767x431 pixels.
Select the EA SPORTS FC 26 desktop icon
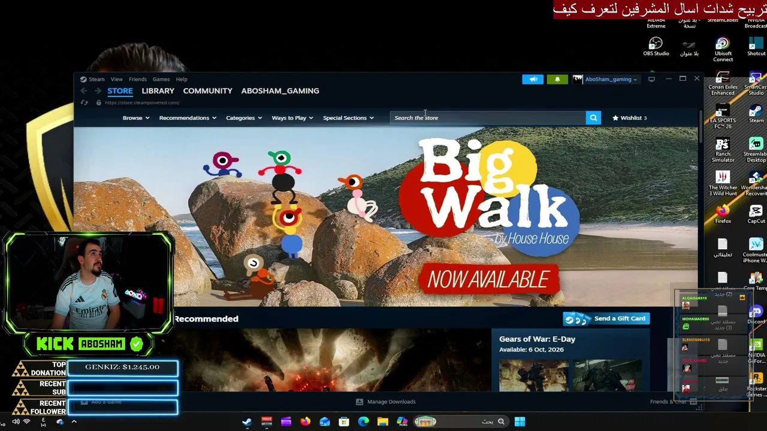coord(723,117)
